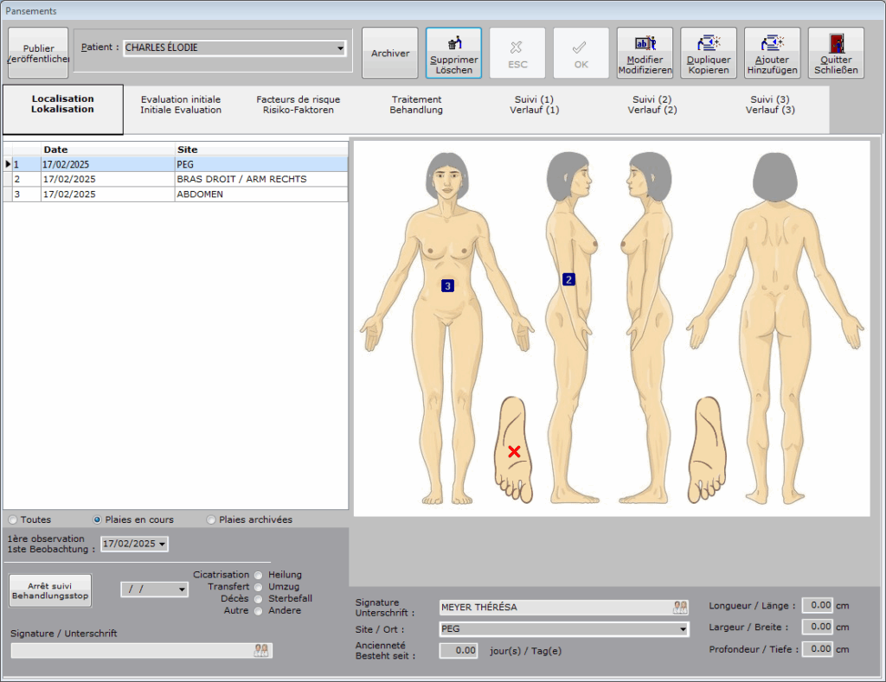The width and height of the screenshot is (886, 682).
Task: Click the Ajouter / Hinzufügen icon
Action: 772,43
